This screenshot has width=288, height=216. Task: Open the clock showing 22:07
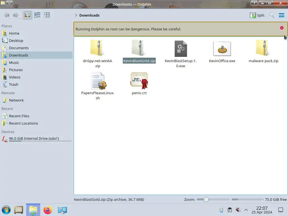coord(262,210)
